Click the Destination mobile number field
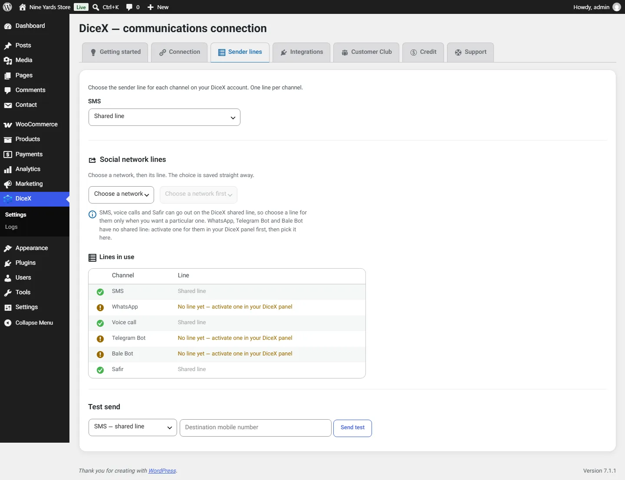The width and height of the screenshot is (625, 480). pos(256,428)
